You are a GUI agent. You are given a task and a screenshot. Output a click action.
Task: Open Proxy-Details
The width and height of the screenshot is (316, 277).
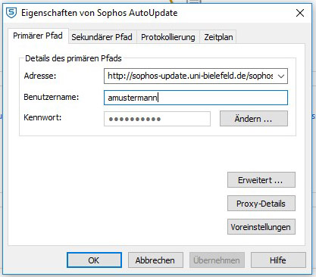[261, 204]
